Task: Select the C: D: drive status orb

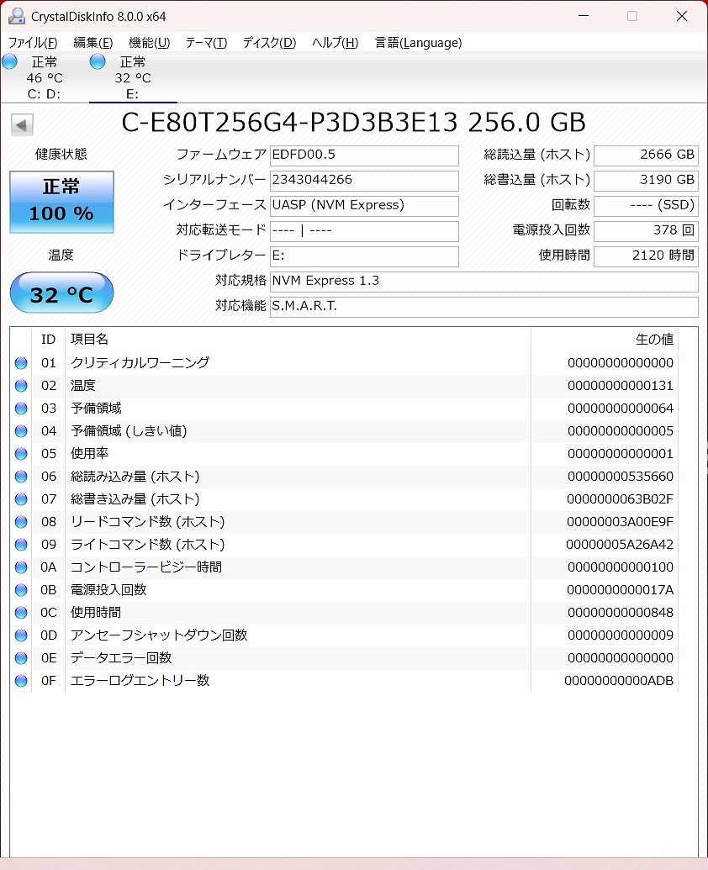Action: [10, 61]
